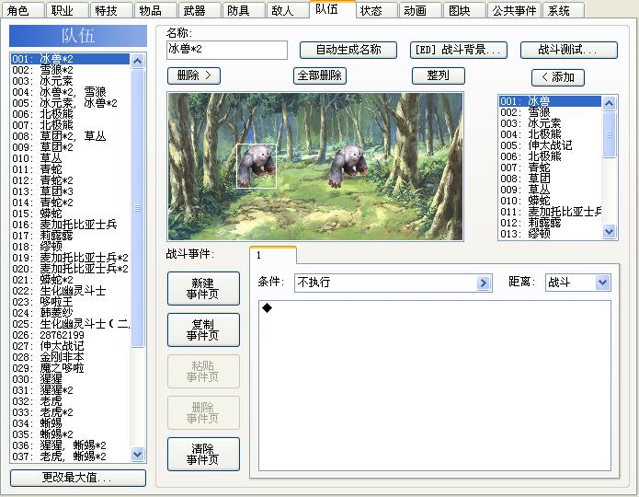Click troop list scrollbar thumb
Image resolution: width=639 pixels, height=497 pixels.
coord(137,208)
